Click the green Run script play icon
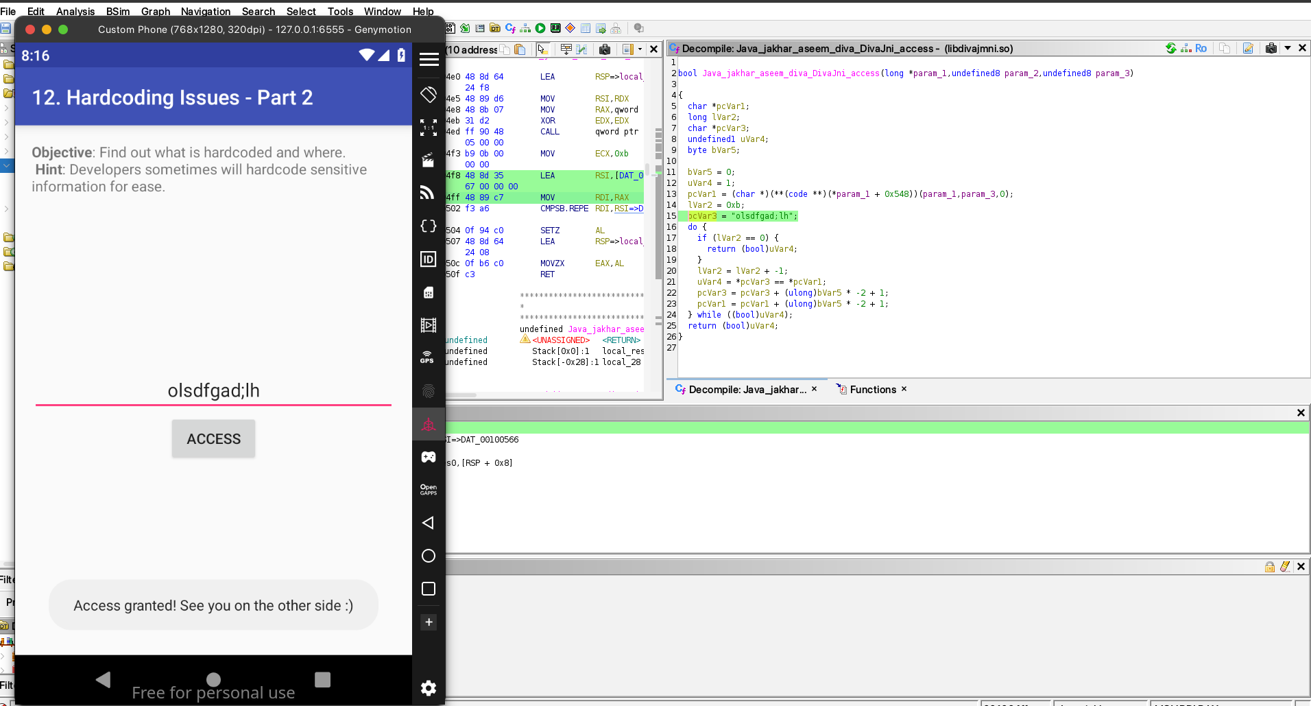Screen dimensions: 1311x706 540,28
